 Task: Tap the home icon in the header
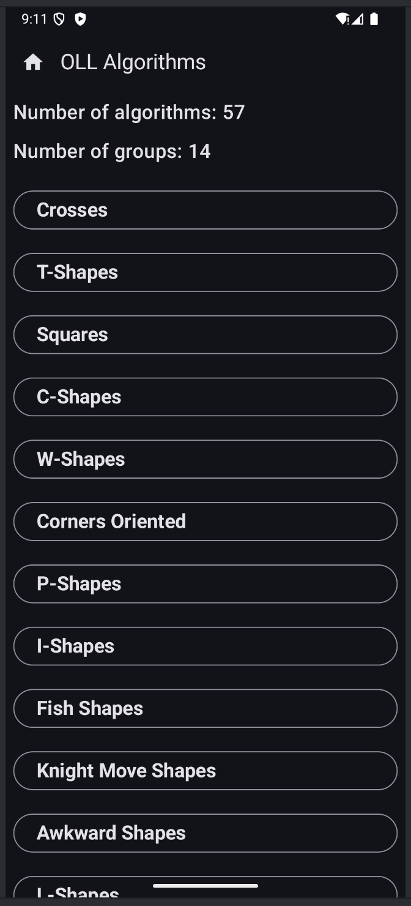33,61
